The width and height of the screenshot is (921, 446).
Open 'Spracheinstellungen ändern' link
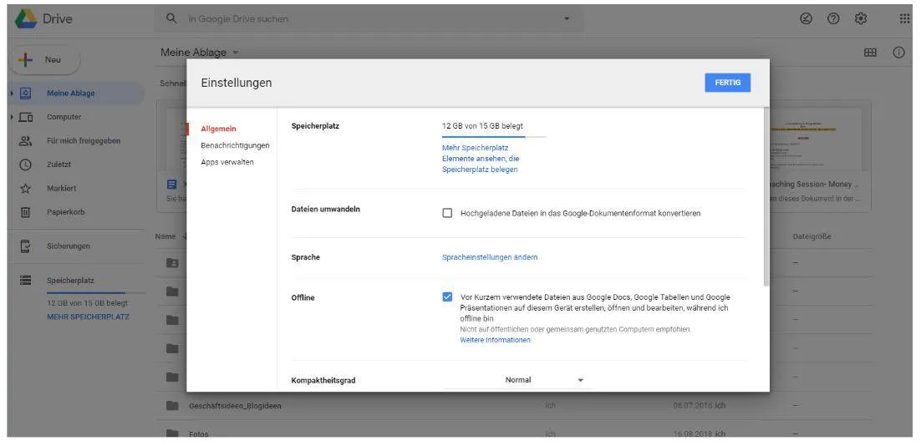point(489,257)
